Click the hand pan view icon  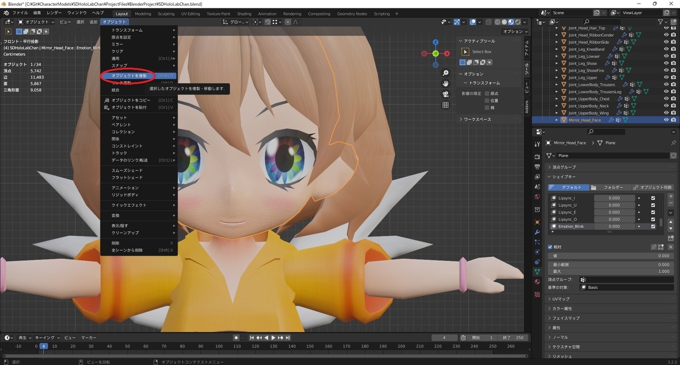pos(445,83)
